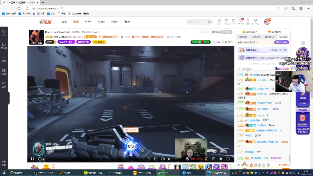Open the browser settings ellipsis menu

(x=308, y=8)
